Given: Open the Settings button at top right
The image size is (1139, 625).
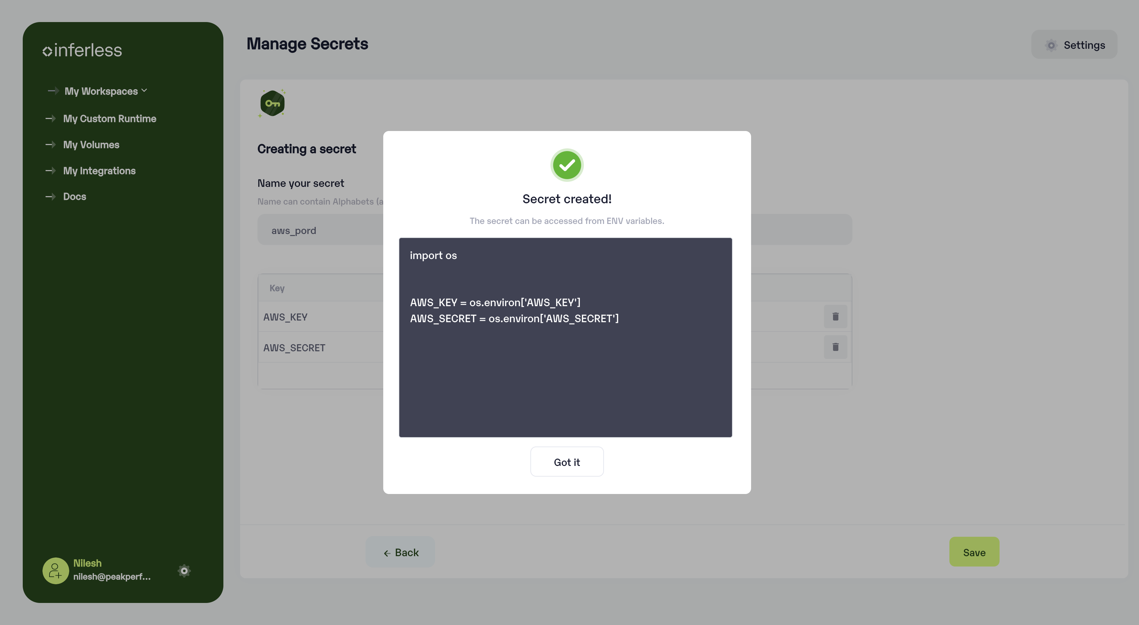Looking at the screenshot, I should coord(1074,45).
